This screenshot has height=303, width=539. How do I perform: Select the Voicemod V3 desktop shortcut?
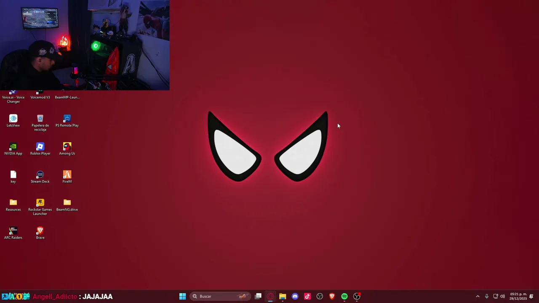point(40,95)
